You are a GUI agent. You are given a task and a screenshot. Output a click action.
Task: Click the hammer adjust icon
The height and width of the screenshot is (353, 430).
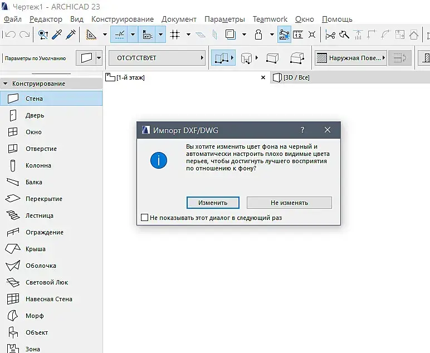coord(344,35)
